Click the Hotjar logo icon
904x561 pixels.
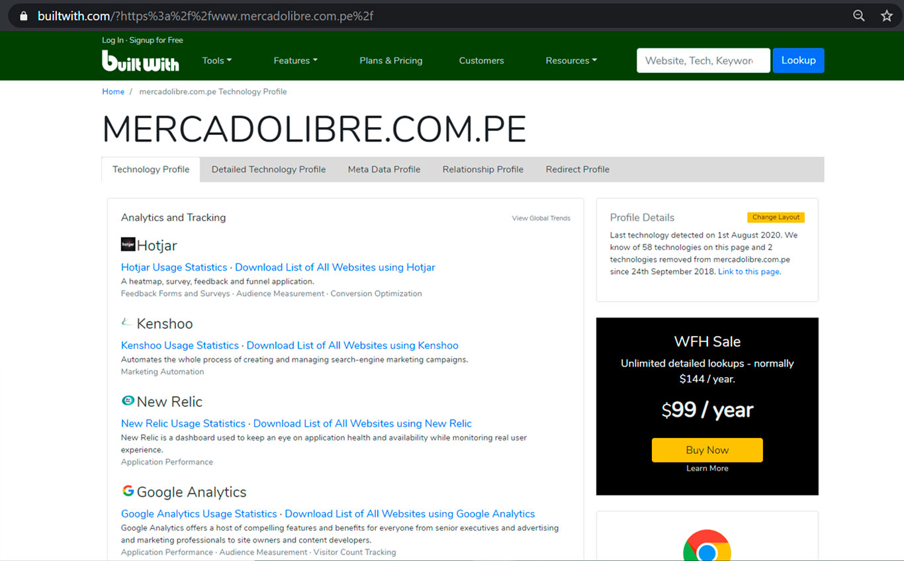point(128,245)
